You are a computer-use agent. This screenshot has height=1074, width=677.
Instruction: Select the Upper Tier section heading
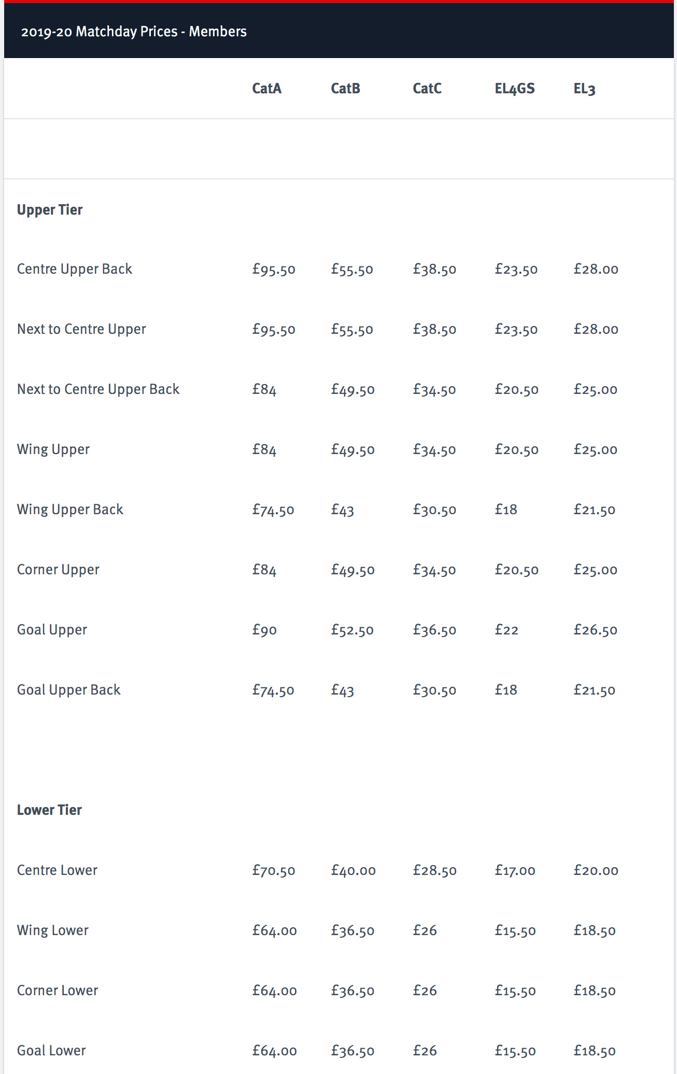coord(50,210)
